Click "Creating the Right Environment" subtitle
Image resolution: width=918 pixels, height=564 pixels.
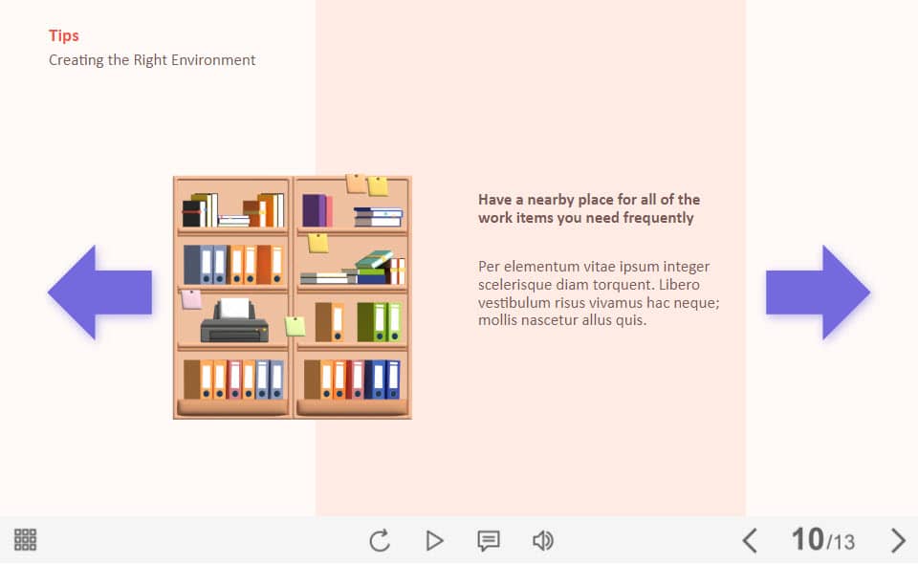[152, 60]
